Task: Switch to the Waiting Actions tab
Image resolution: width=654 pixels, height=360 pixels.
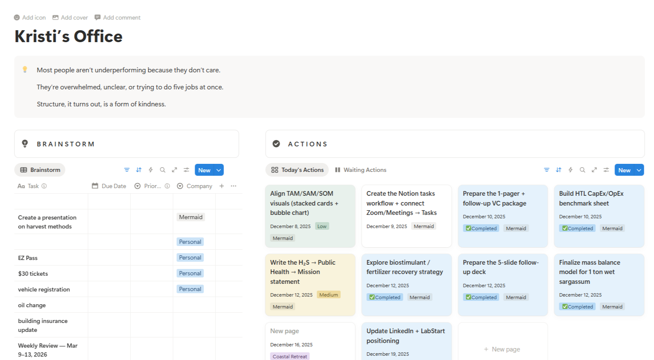Action: [x=360, y=169]
